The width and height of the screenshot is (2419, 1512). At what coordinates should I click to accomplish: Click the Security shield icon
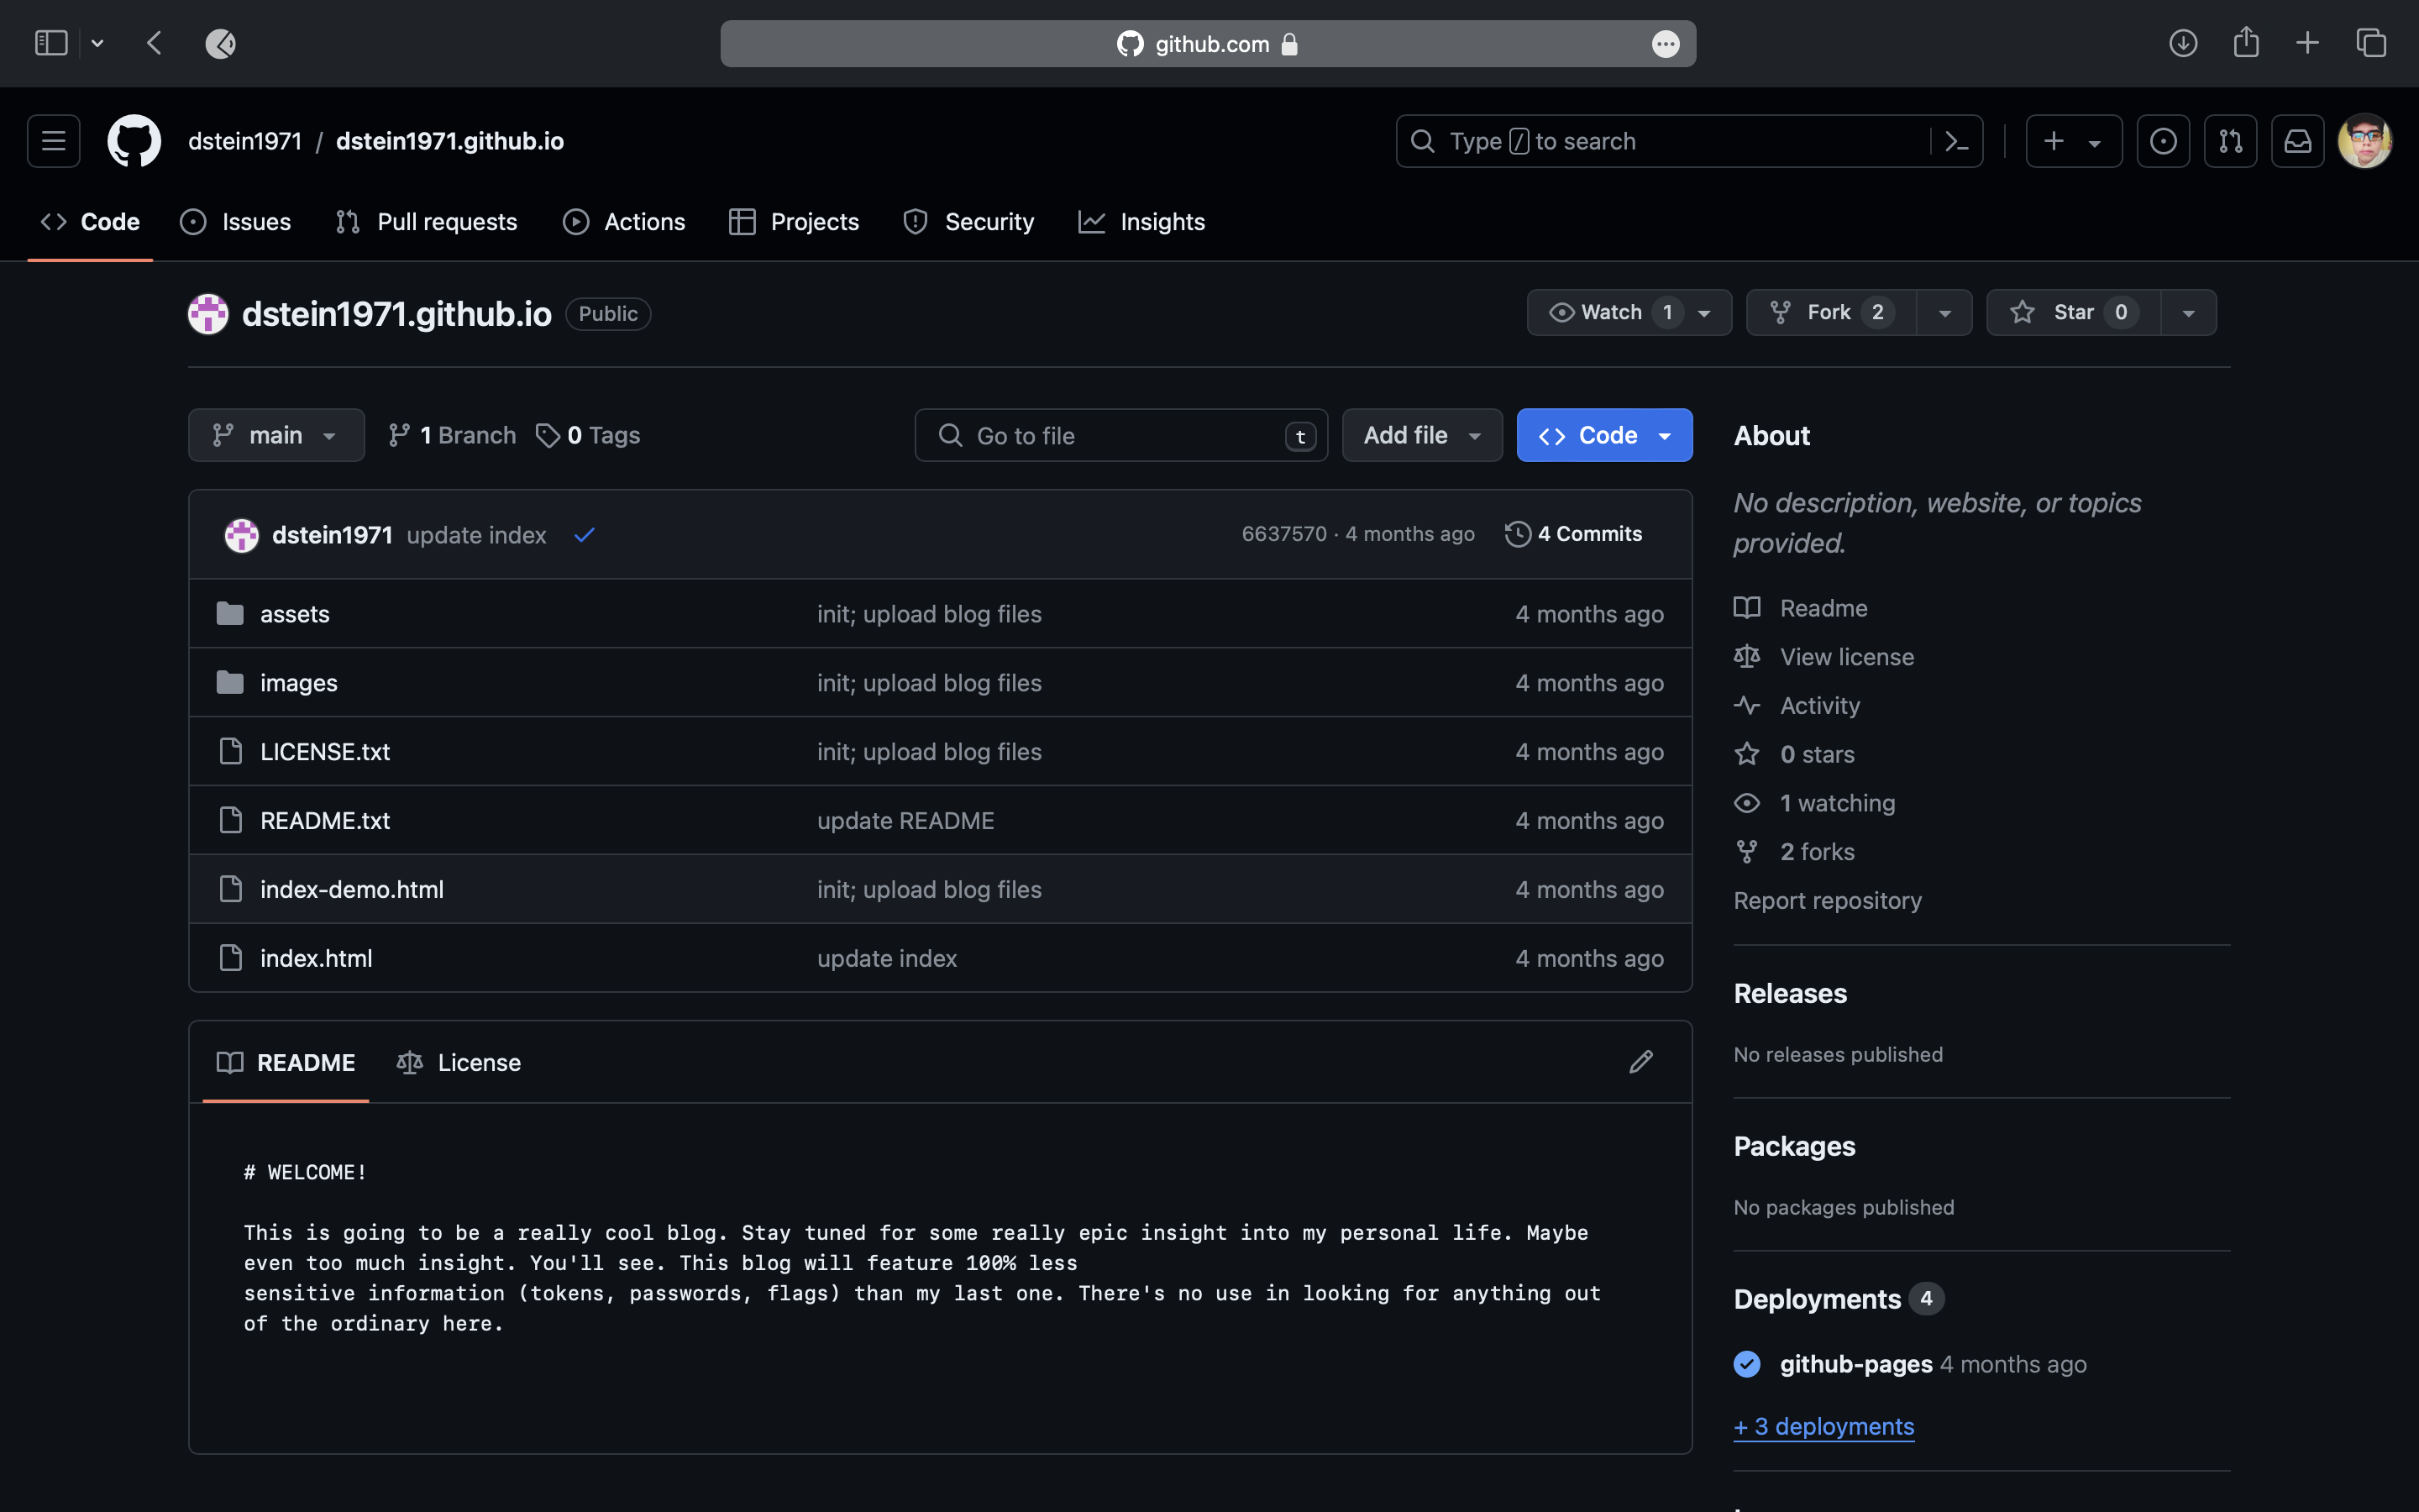(x=912, y=219)
